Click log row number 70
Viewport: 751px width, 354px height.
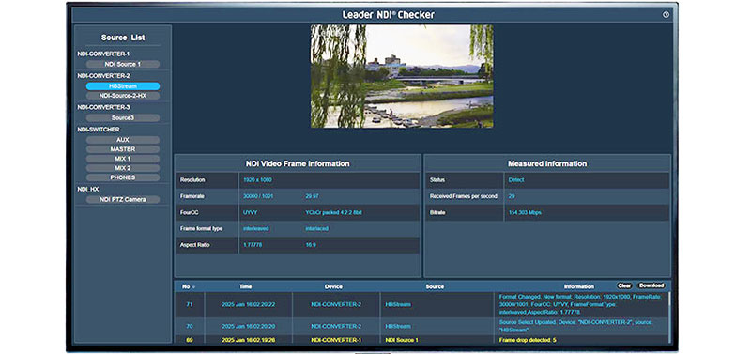[190, 326]
